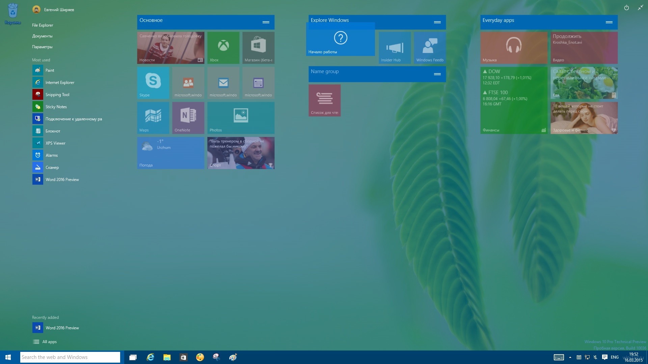Image resolution: width=648 pixels, height=364 pixels.
Task: Rename the Explore Windows group title
Action: [330, 20]
